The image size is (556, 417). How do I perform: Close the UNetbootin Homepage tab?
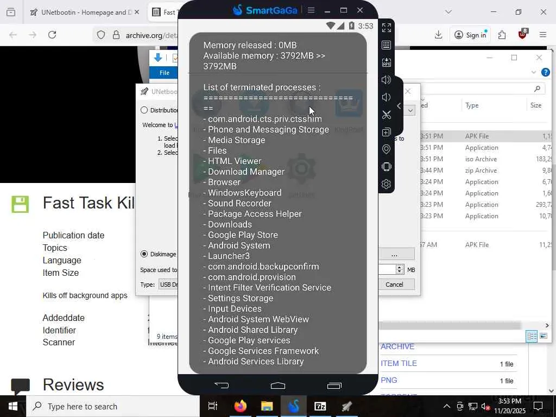point(137,12)
